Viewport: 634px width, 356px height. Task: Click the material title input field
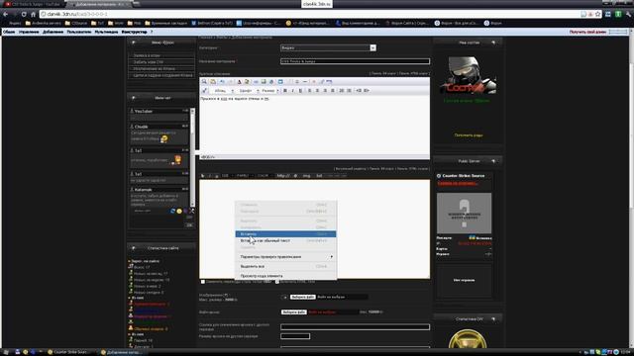(x=355, y=61)
